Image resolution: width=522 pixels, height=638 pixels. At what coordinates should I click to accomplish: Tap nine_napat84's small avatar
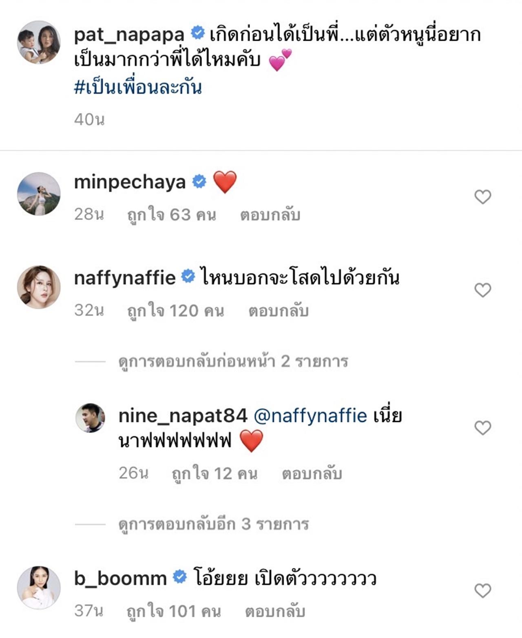tap(91, 418)
